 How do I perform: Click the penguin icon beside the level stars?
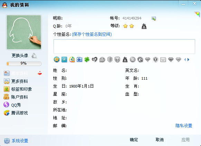point(144,26)
